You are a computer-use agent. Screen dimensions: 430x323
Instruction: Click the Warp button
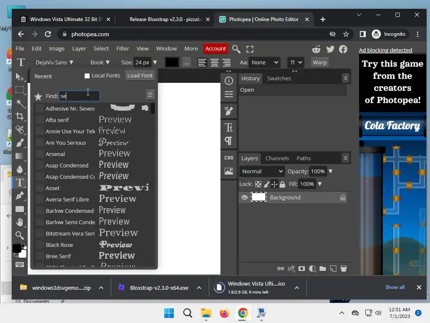point(320,62)
